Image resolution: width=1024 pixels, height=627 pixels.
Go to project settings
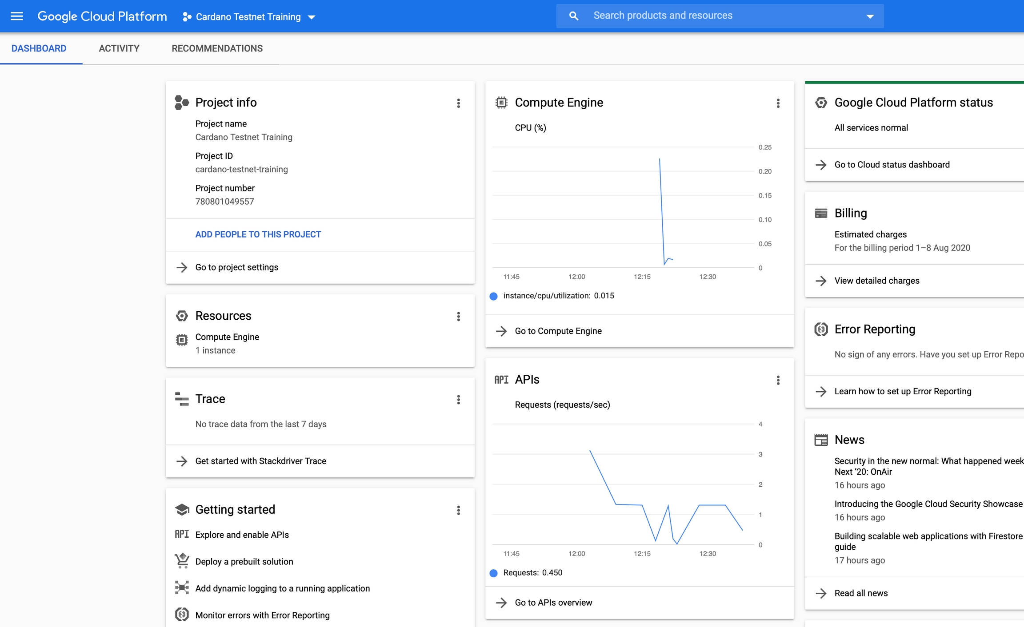coord(236,267)
